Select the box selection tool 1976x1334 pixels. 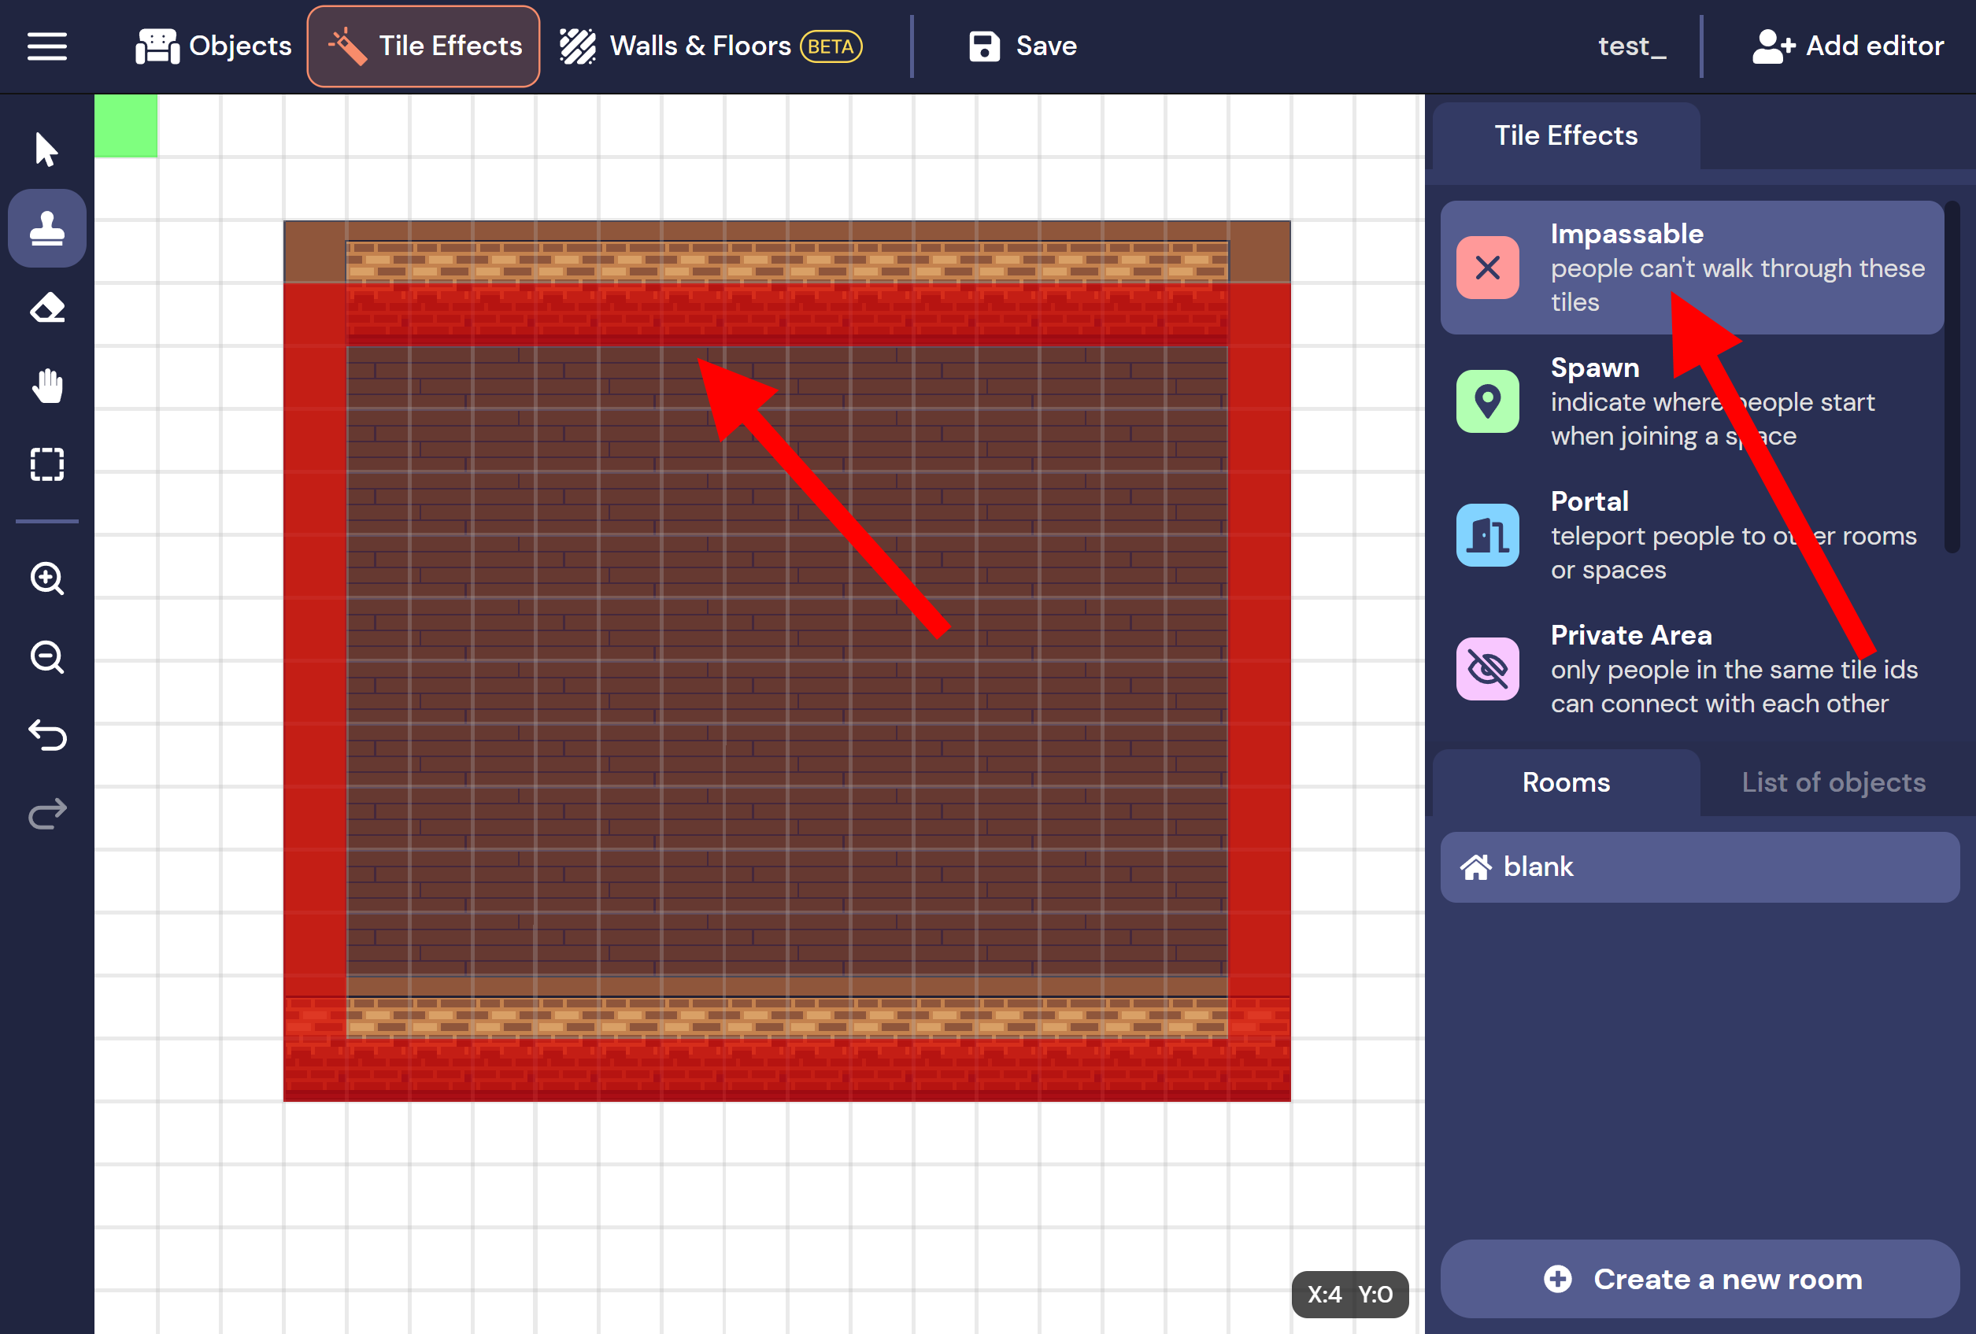[x=46, y=464]
